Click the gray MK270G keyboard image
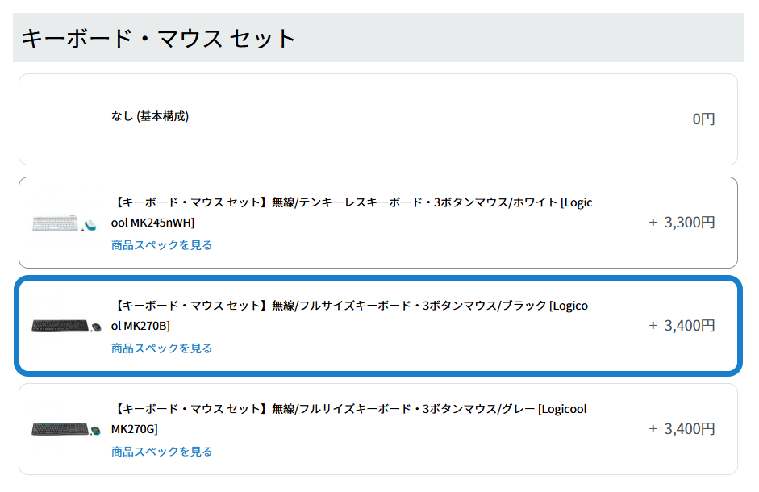 click(x=60, y=428)
